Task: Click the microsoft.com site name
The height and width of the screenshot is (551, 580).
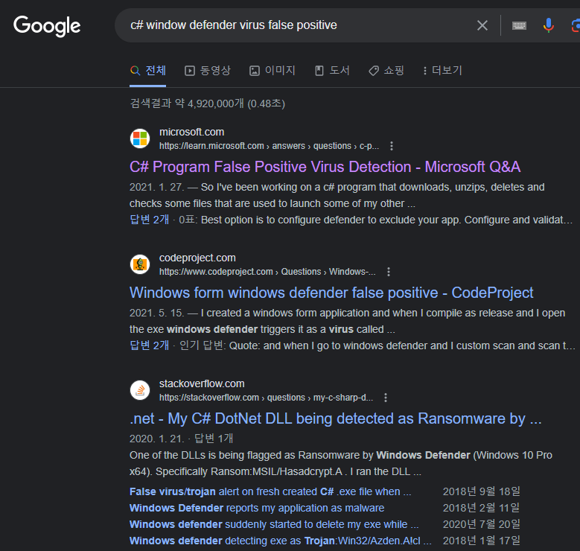Action: tap(191, 132)
